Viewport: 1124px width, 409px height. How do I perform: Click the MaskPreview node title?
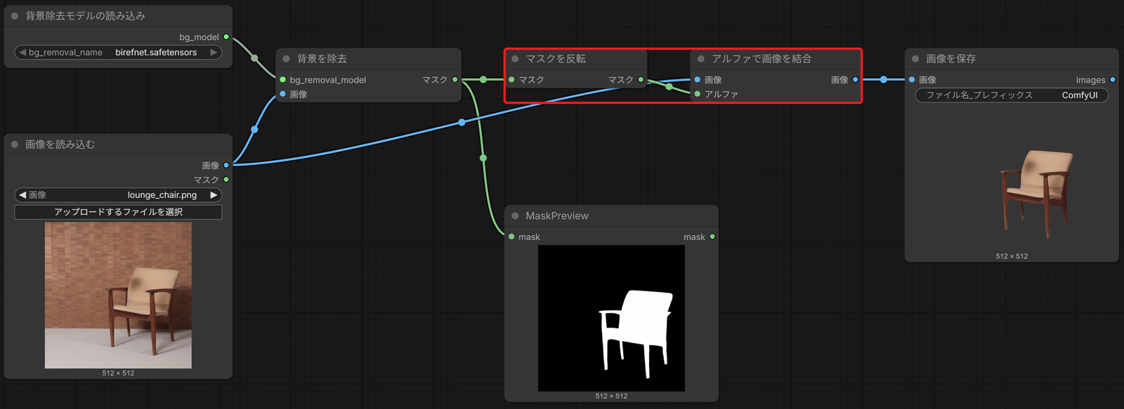tap(557, 216)
